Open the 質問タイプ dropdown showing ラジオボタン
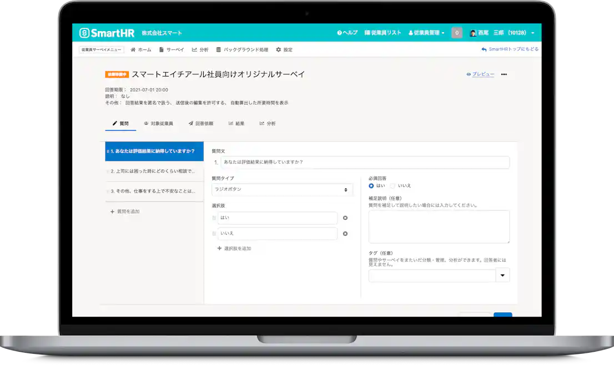 pyautogui.click(x=283, y=190)
